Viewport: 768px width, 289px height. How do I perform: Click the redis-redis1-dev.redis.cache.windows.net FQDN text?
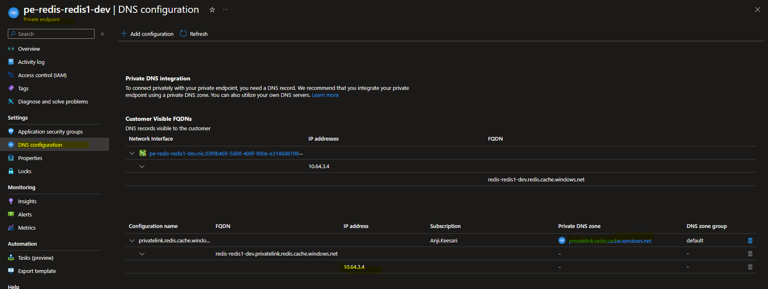[x=536, y=179]
